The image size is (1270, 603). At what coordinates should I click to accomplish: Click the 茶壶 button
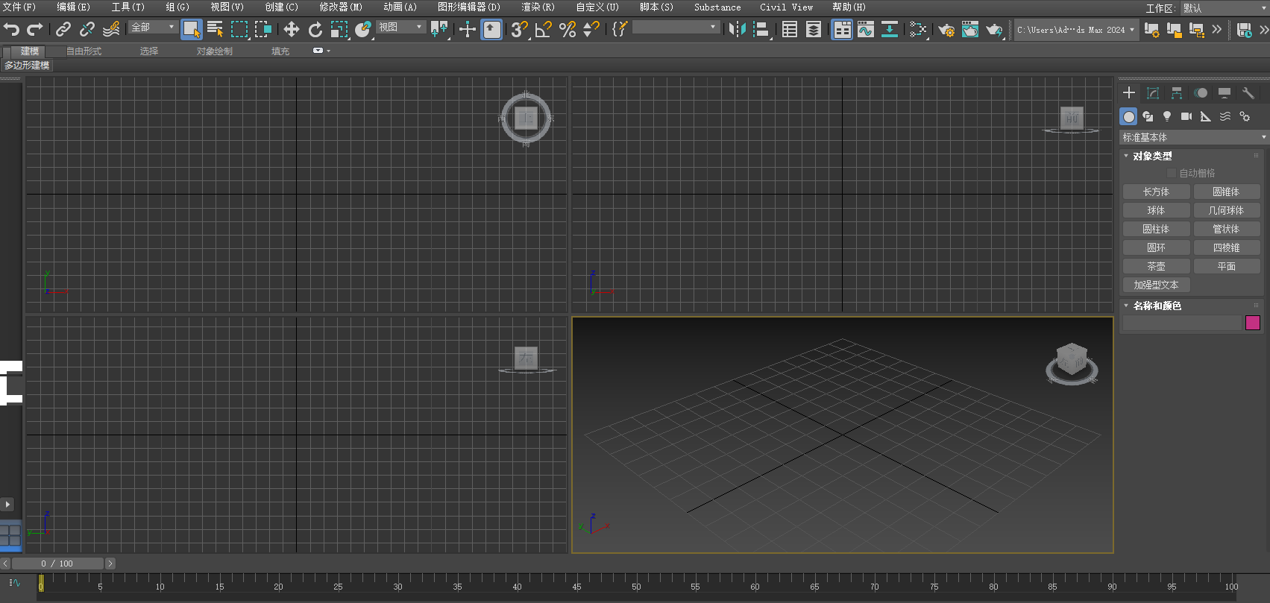pos(1156,266)
